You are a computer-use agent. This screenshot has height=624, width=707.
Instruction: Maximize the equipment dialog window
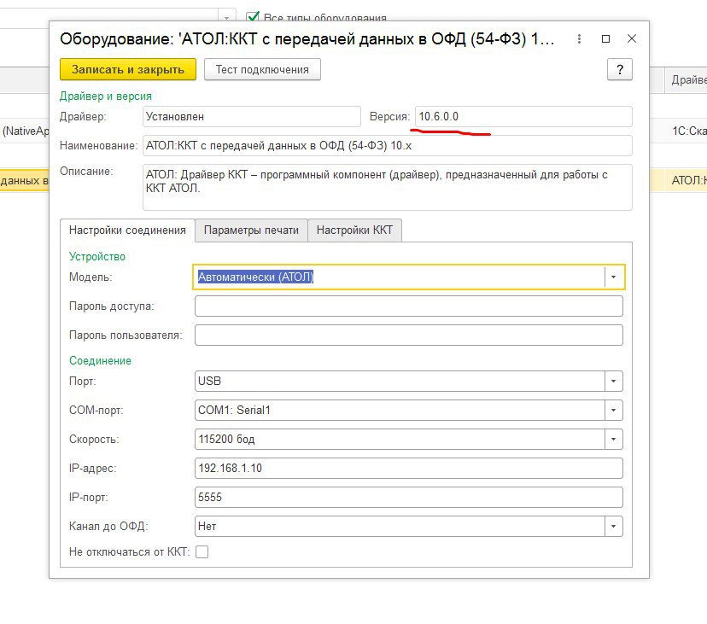pos(605,39)
